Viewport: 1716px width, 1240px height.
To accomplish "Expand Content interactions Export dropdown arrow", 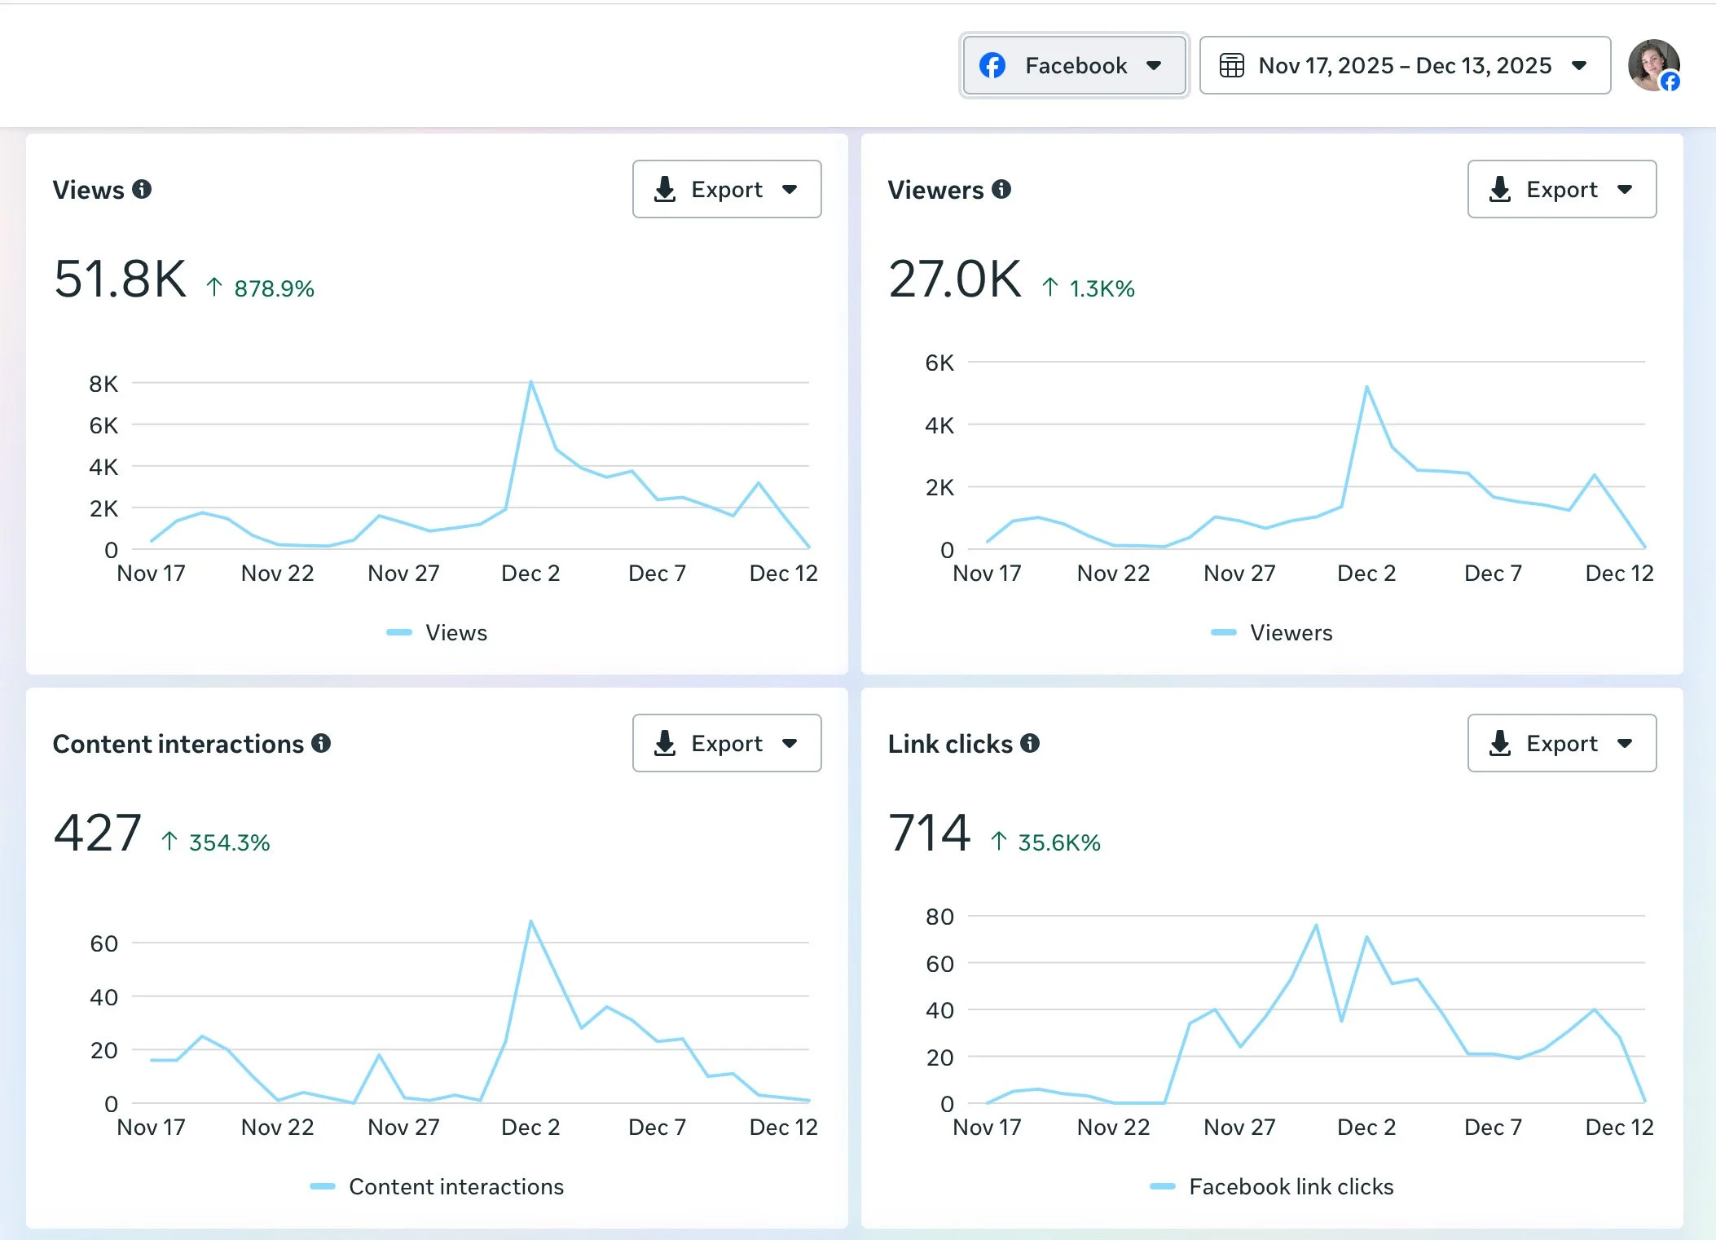I will [x=790, y=743].
